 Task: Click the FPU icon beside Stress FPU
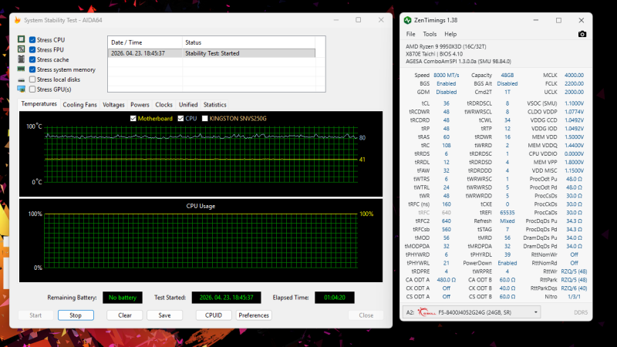coord(22,49)
